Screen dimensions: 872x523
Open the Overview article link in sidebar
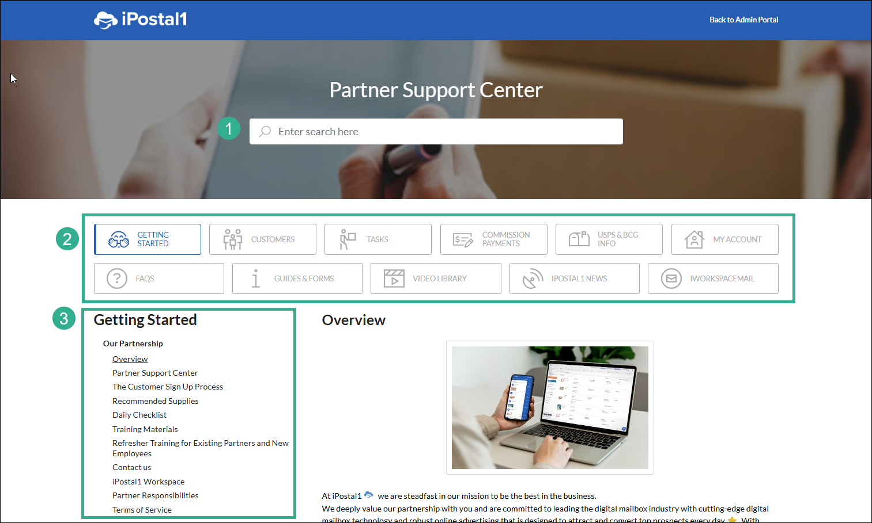(x=130, y=359)
